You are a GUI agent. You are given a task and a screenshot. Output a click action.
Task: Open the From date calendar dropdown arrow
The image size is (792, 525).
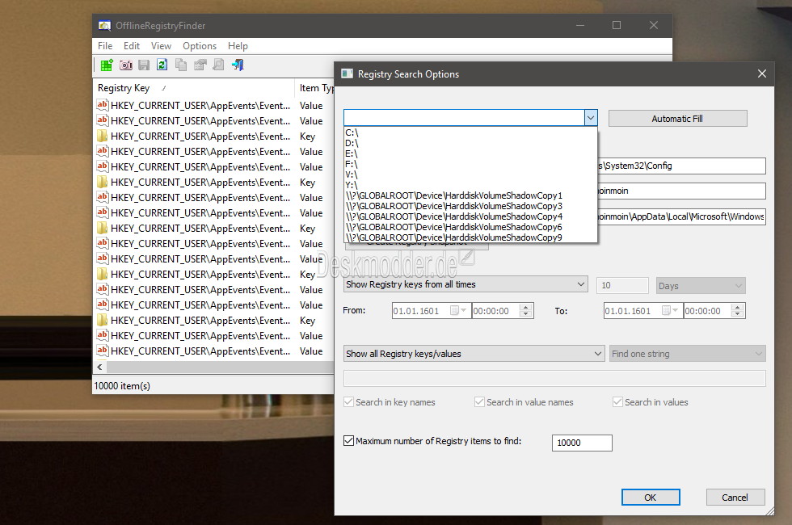[x=464, y=310]
